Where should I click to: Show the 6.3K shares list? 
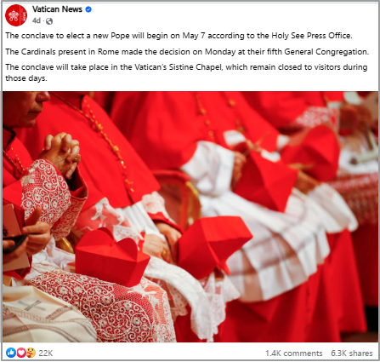352,353
